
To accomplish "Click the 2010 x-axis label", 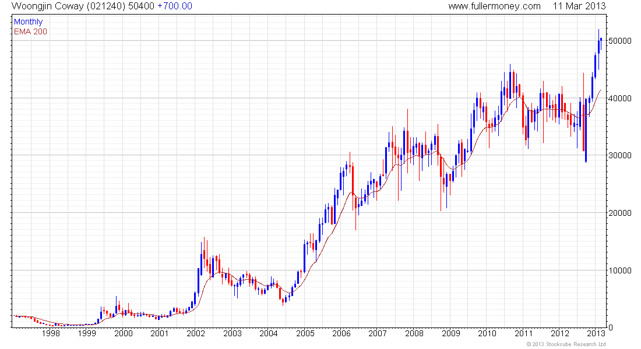I will 487,333.
